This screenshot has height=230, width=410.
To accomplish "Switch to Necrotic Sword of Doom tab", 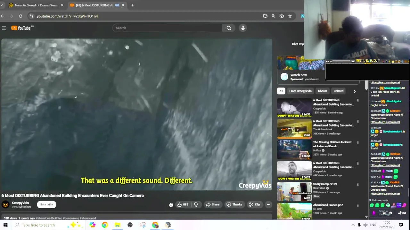I will click(x=36, y=5).
